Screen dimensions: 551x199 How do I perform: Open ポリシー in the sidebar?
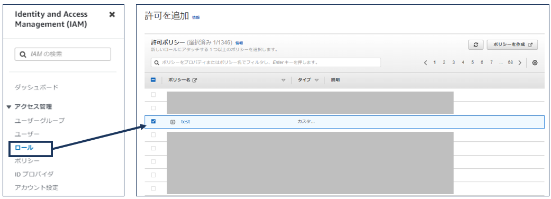point(27,161)
